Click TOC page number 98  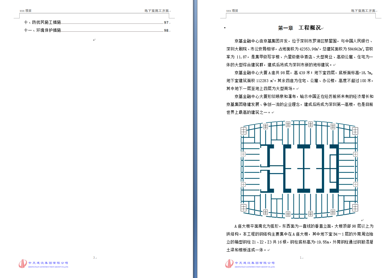(x=166, y=31)
